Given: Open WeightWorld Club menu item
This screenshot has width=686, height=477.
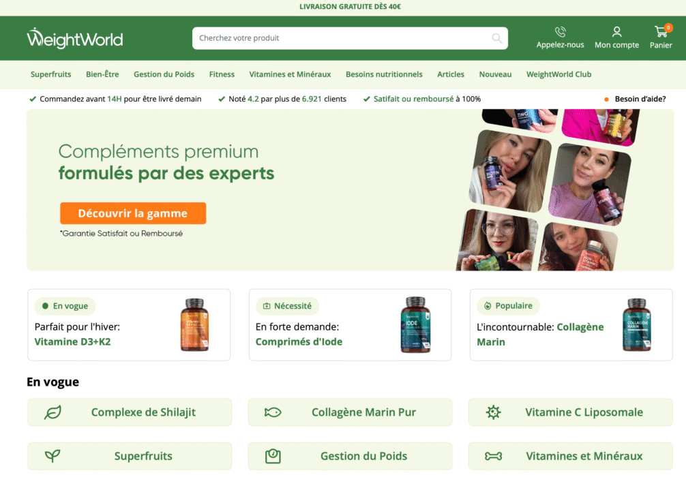Looking at the screenshot, I should 558,74.
